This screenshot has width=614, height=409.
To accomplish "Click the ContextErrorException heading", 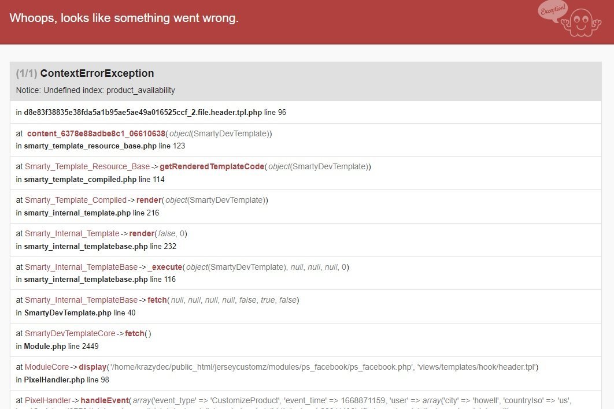I will [x=97, y=73].
